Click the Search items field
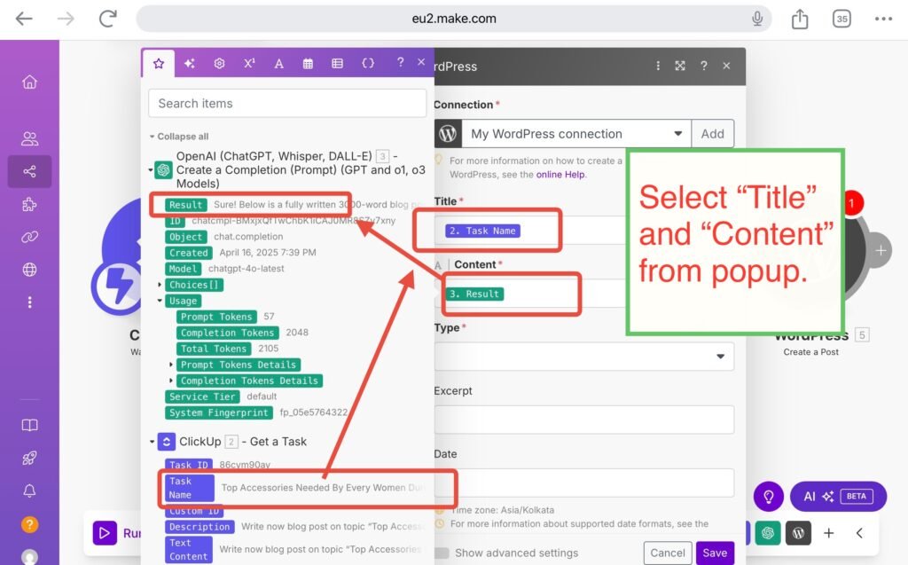Image resolution: width=908 pixels, height=565 pixels. [287, 104]
